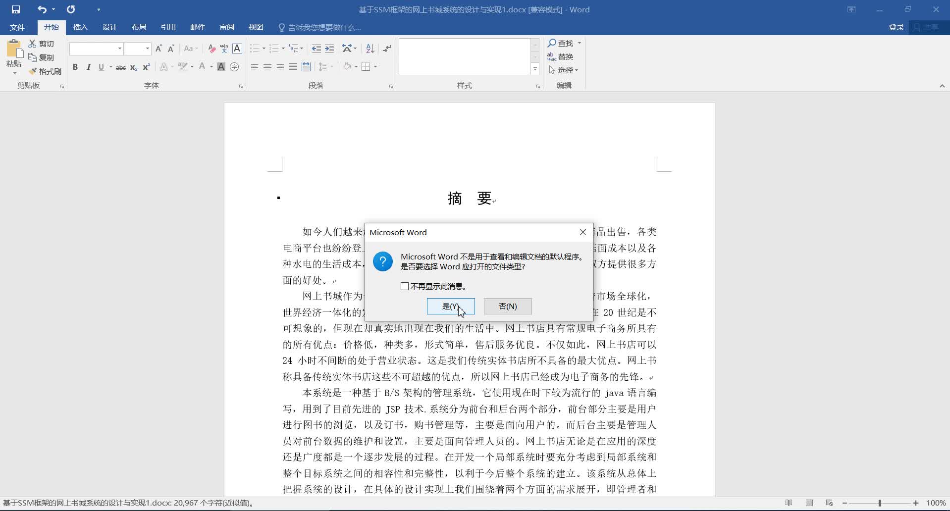
Task: Adjust the zoom slider handle
Action: pos(880,503)
